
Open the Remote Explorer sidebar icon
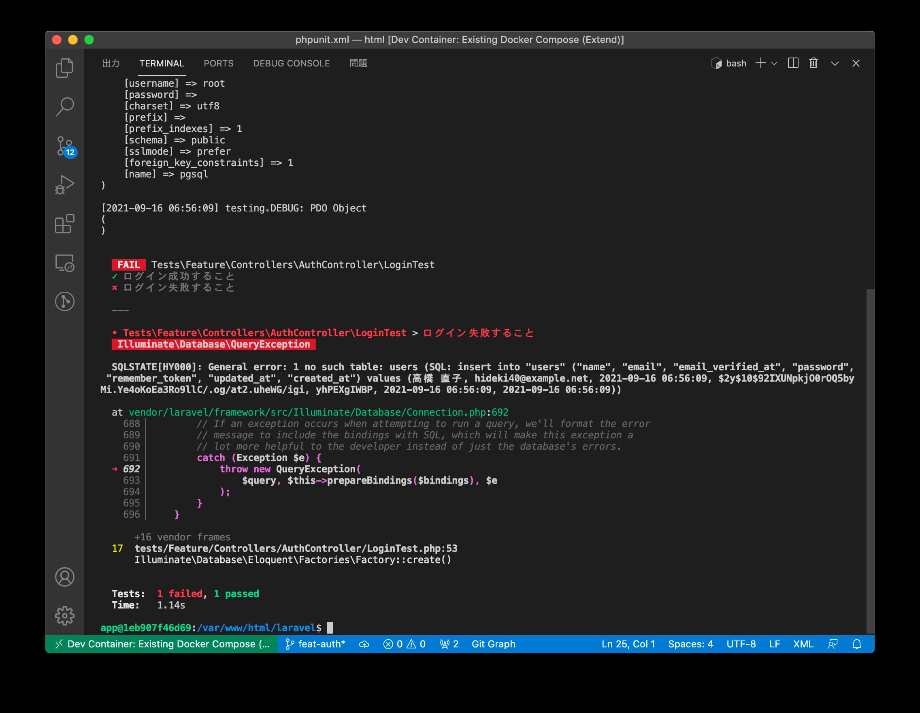65,263
